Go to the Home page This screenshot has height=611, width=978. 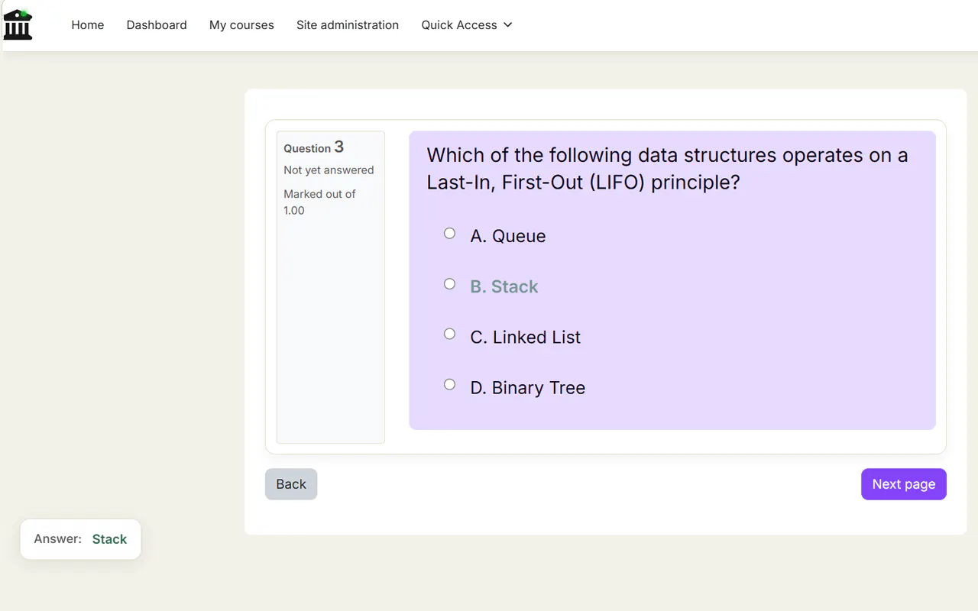tap(88, 25)
